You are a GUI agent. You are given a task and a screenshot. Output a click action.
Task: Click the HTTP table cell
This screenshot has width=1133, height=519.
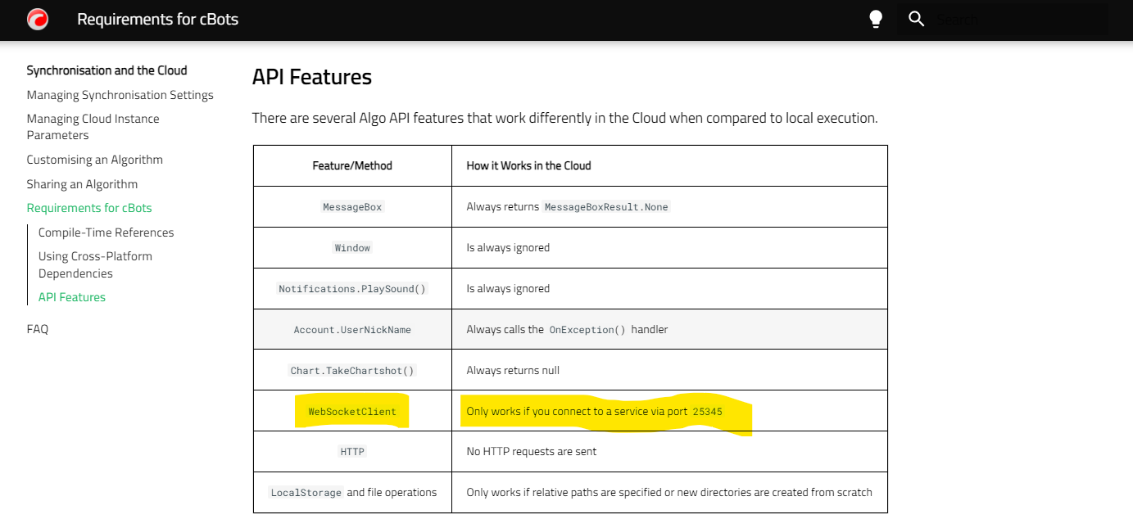(x=352, y=452)
